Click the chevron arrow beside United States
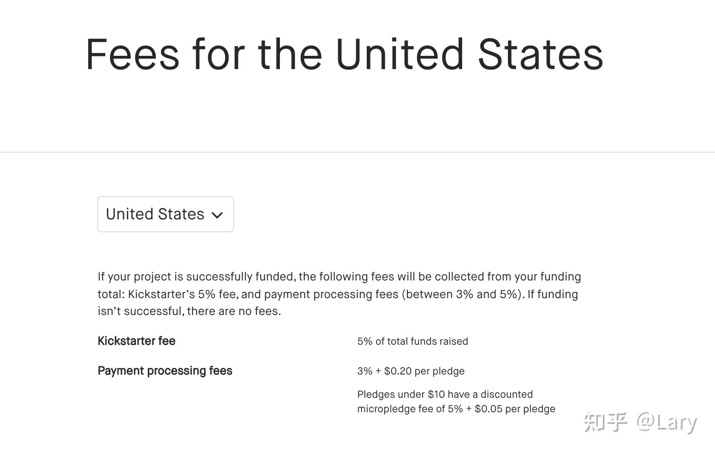 click(x=217, y=215)
